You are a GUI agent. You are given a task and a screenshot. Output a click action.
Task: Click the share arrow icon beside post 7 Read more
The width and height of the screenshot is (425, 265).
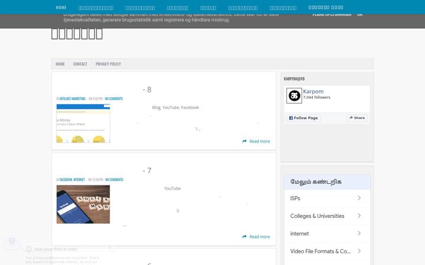(244, 237)
